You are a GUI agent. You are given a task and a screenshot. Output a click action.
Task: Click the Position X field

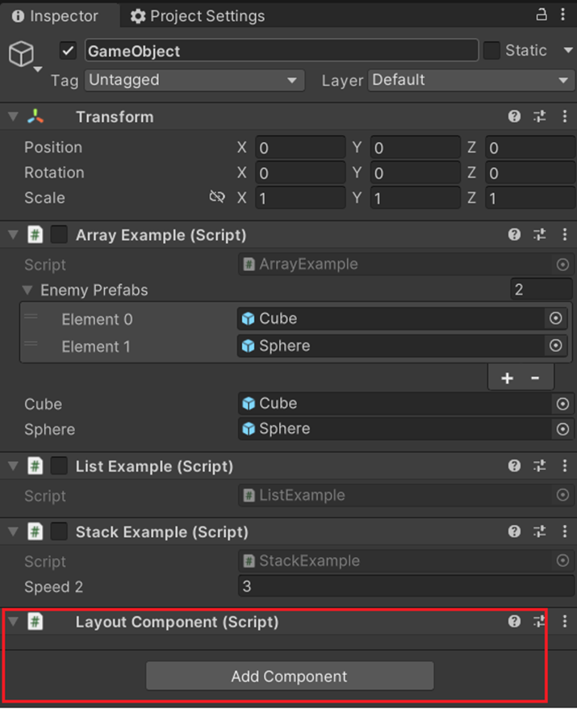[x=300, y=148]
